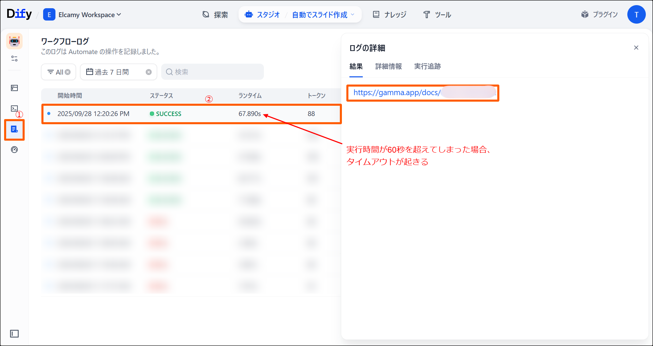The image size is (653, 346).
Task: Open the Monitoring gauge icon
Action: 14,150
